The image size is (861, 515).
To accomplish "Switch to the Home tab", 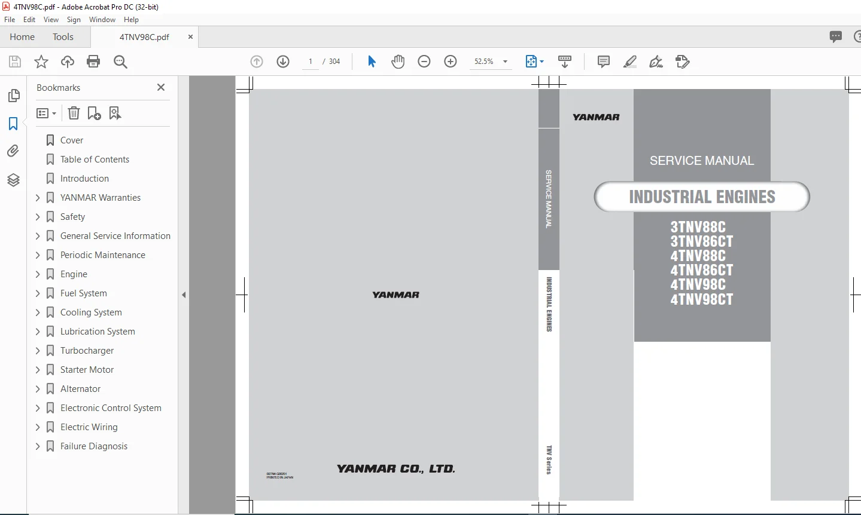I will 22,36.
